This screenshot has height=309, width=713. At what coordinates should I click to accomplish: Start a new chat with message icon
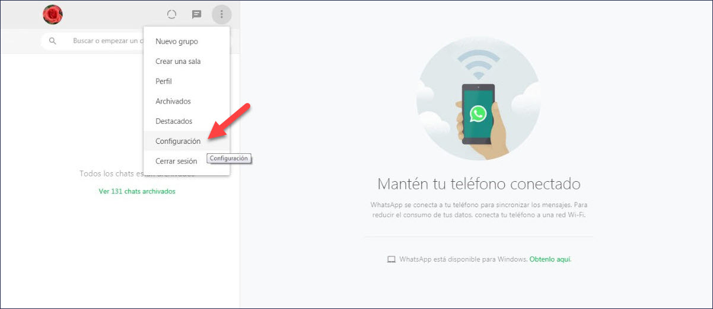click(196, 14)
